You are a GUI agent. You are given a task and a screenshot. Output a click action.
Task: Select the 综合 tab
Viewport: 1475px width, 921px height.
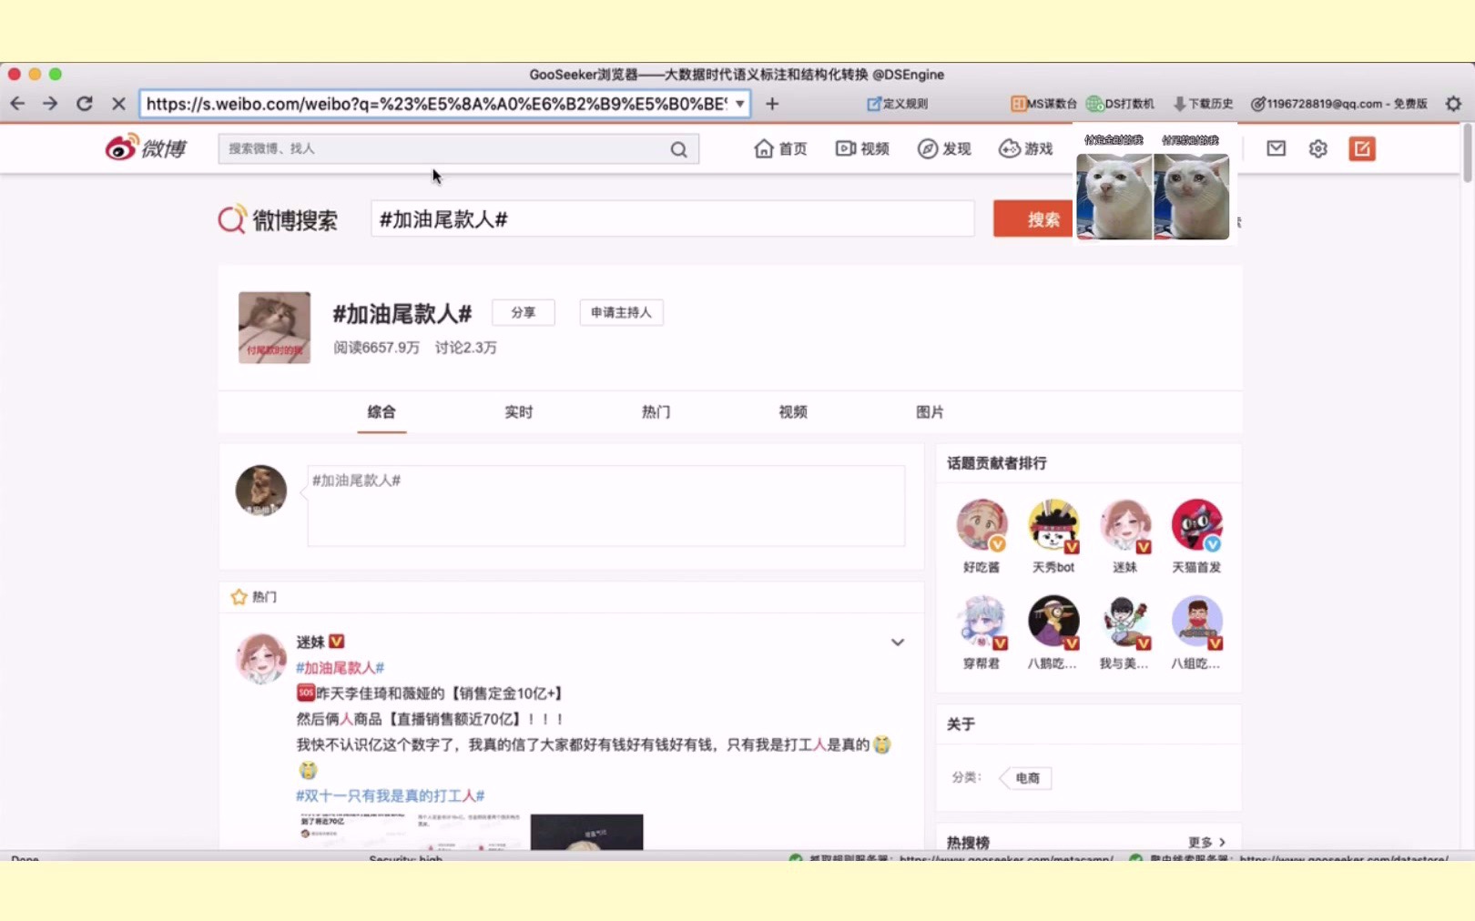[x=381, y=412]
